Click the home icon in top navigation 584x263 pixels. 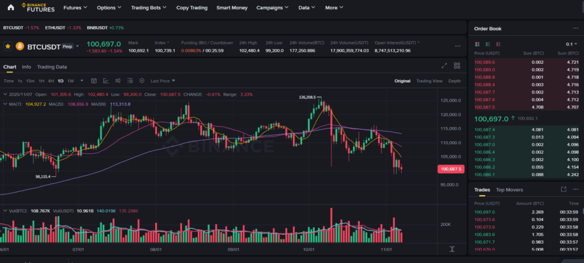point(10,7)
